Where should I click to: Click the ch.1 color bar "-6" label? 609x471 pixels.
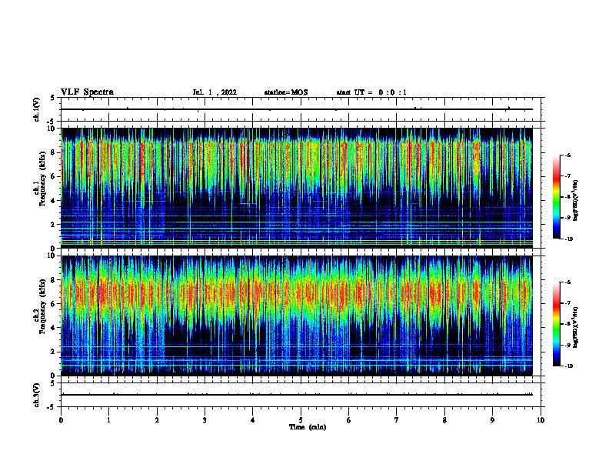(567, 155)
